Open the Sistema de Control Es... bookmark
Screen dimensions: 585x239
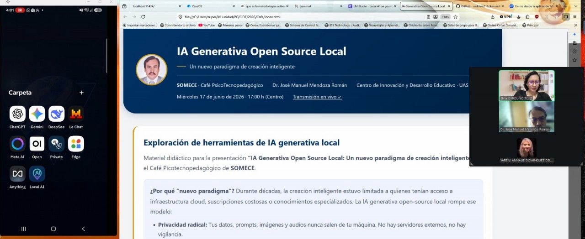tap(303, 26)
